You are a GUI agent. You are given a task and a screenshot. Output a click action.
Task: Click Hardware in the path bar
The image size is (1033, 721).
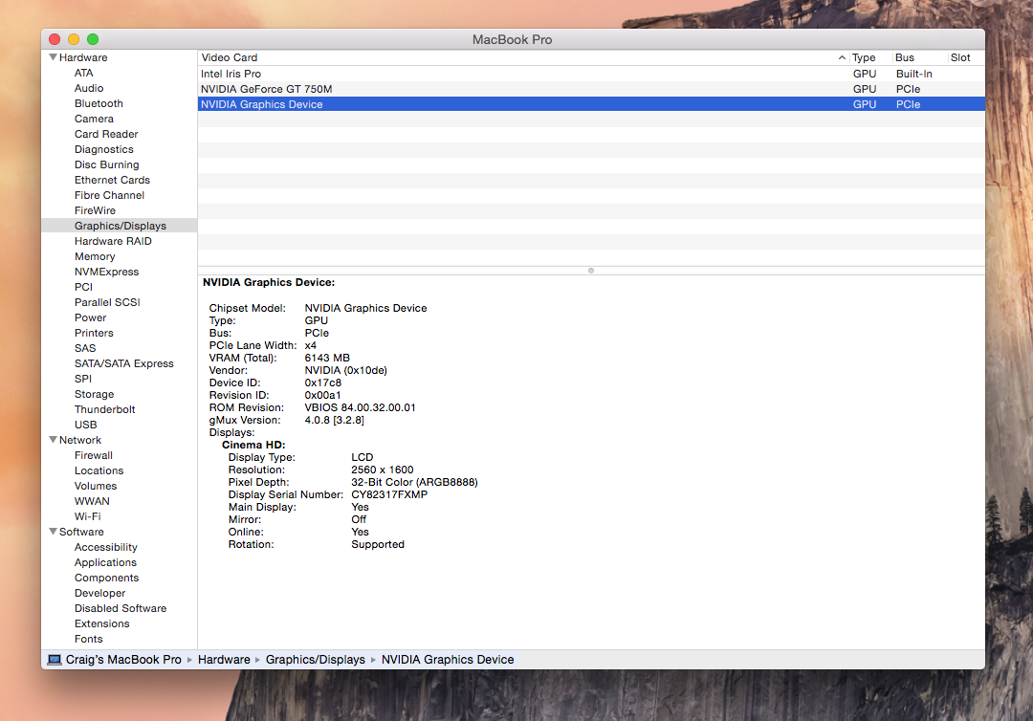click(x=224, y=660)
